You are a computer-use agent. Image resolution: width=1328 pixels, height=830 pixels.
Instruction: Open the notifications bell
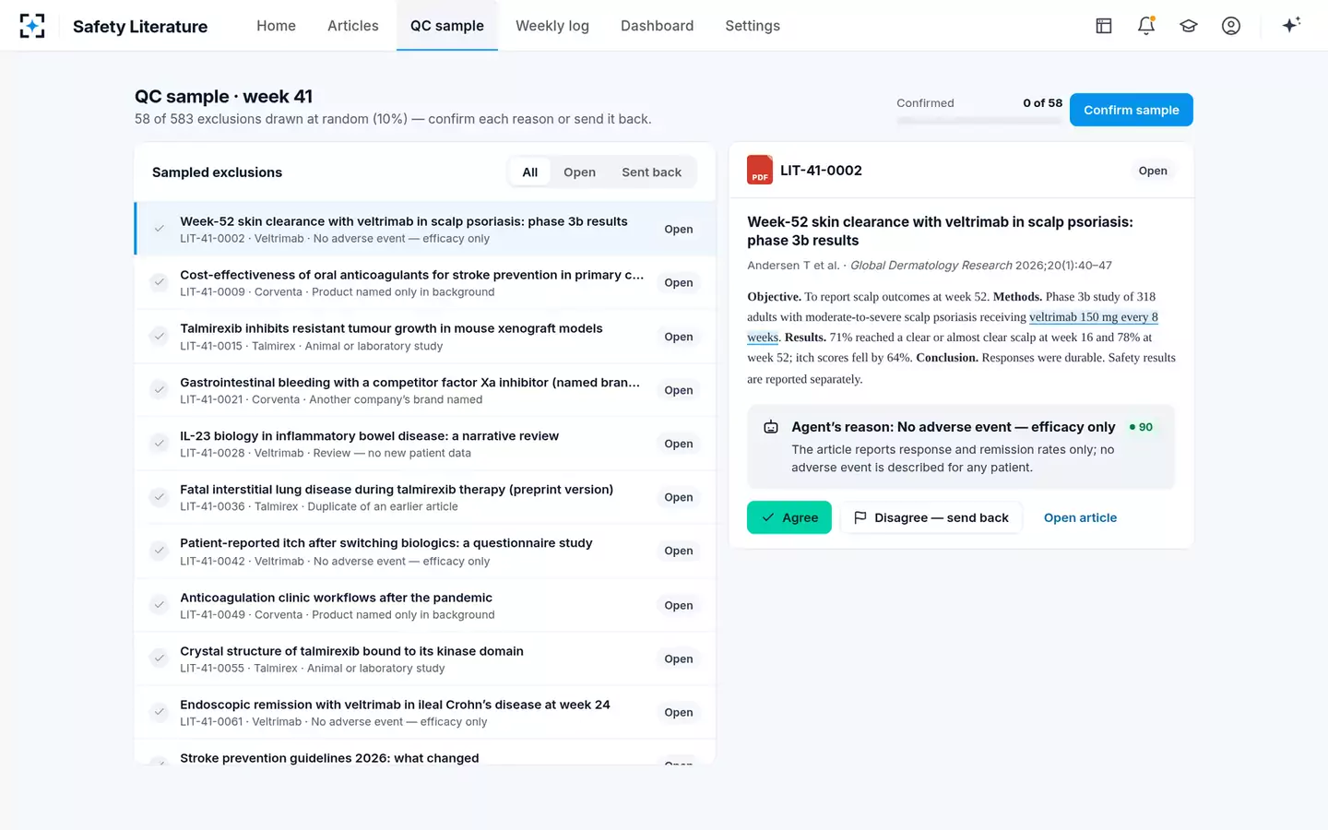(x=1146, y=26)
